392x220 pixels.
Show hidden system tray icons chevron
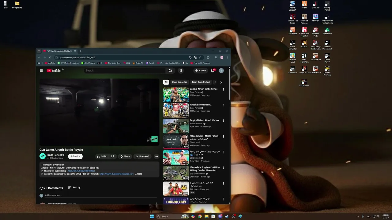357,216
